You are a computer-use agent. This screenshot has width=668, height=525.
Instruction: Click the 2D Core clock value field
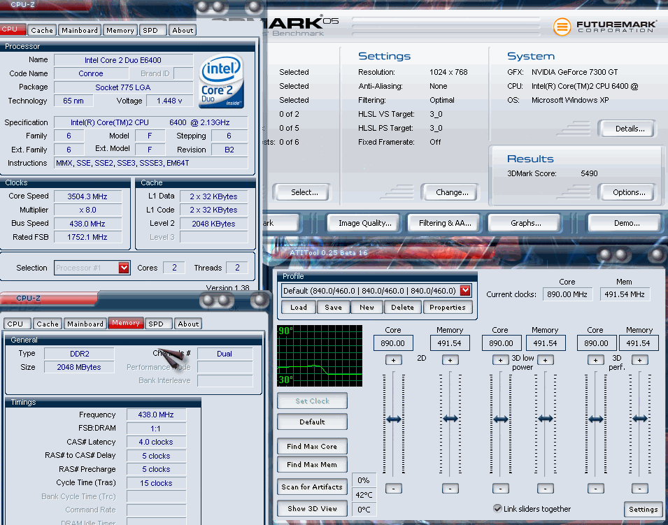point(393,343)
